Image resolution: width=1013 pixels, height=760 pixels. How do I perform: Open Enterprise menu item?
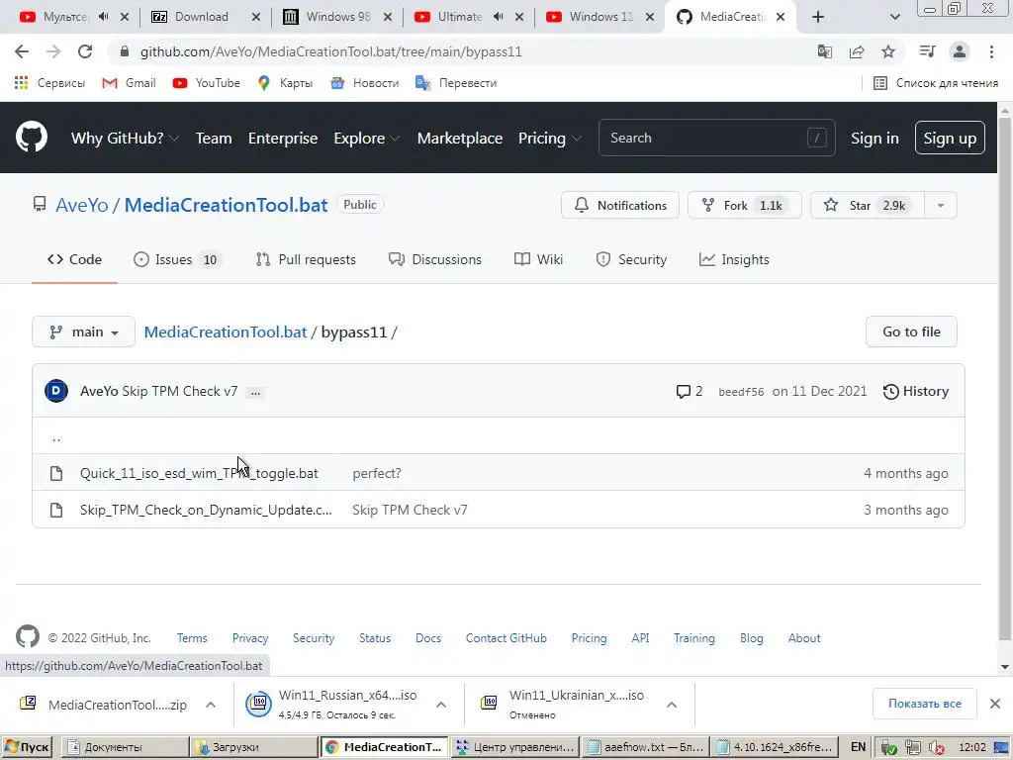pyautogui.click(x=283, y=138)
